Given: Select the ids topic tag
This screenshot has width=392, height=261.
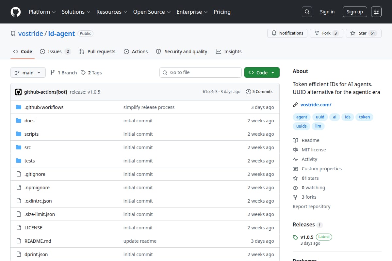Looking at the screenshot, I should click(348, 117).
